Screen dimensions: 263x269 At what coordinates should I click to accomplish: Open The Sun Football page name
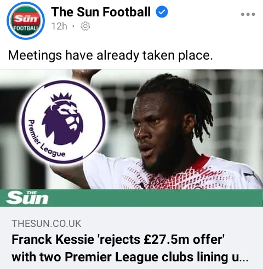pyautogui.click(x=101, y=12)
